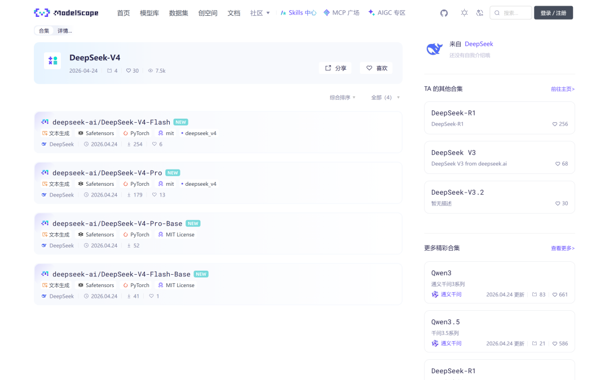Open 数据集 navigation item

pyautogui.click(x=179, y=13)
